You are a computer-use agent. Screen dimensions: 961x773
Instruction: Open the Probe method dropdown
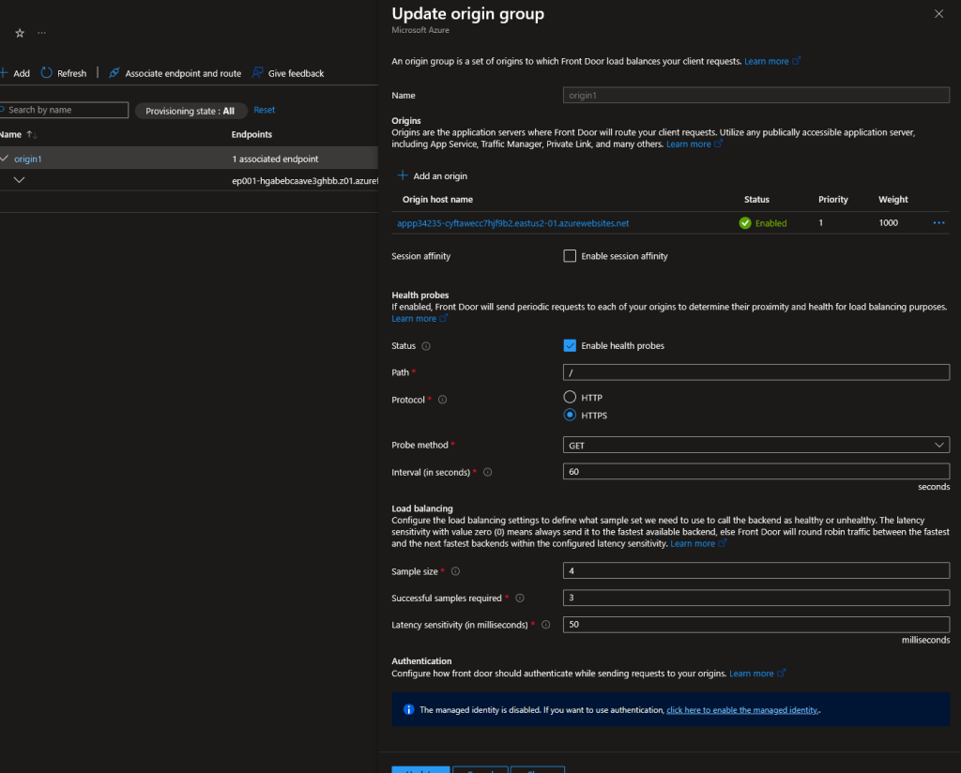(x=755, y=446)
